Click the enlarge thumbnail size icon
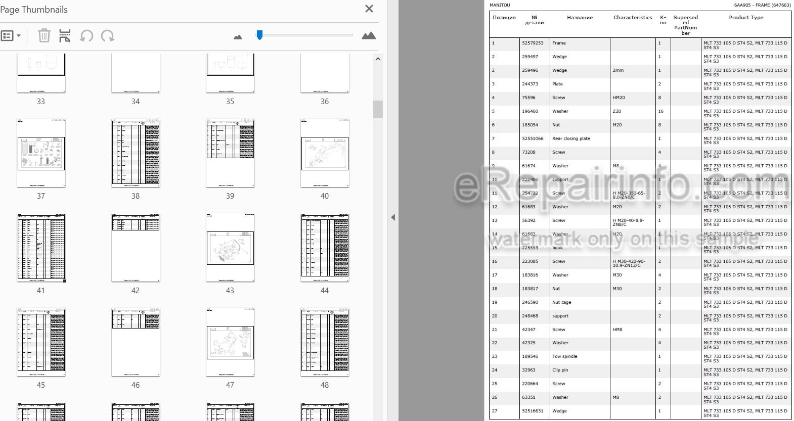Viewport: 794px width, 421px height. 369,35
